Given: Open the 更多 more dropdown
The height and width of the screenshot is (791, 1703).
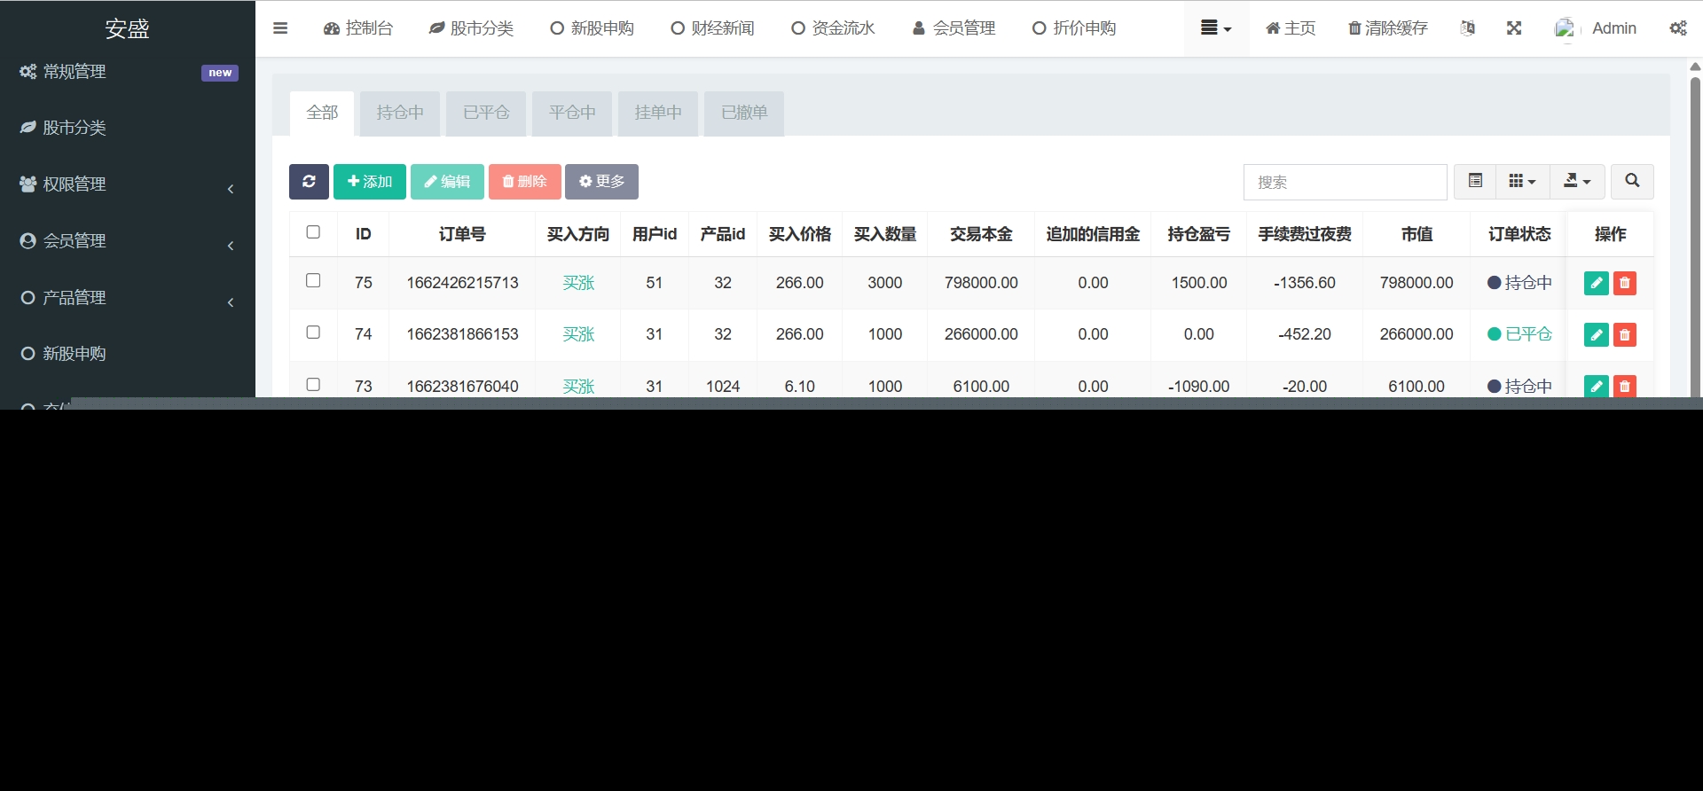Looking at the screenshot, I should point(601,182).
